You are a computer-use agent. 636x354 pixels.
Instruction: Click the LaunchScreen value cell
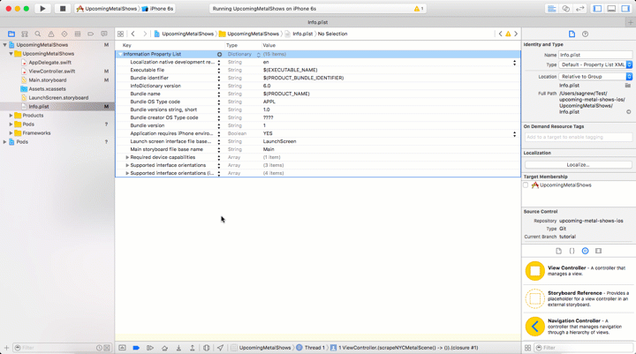click(x=279, y=141)
